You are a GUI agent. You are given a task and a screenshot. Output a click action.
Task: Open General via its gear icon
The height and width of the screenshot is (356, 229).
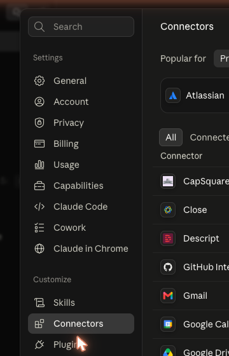(x=39, y=81)
